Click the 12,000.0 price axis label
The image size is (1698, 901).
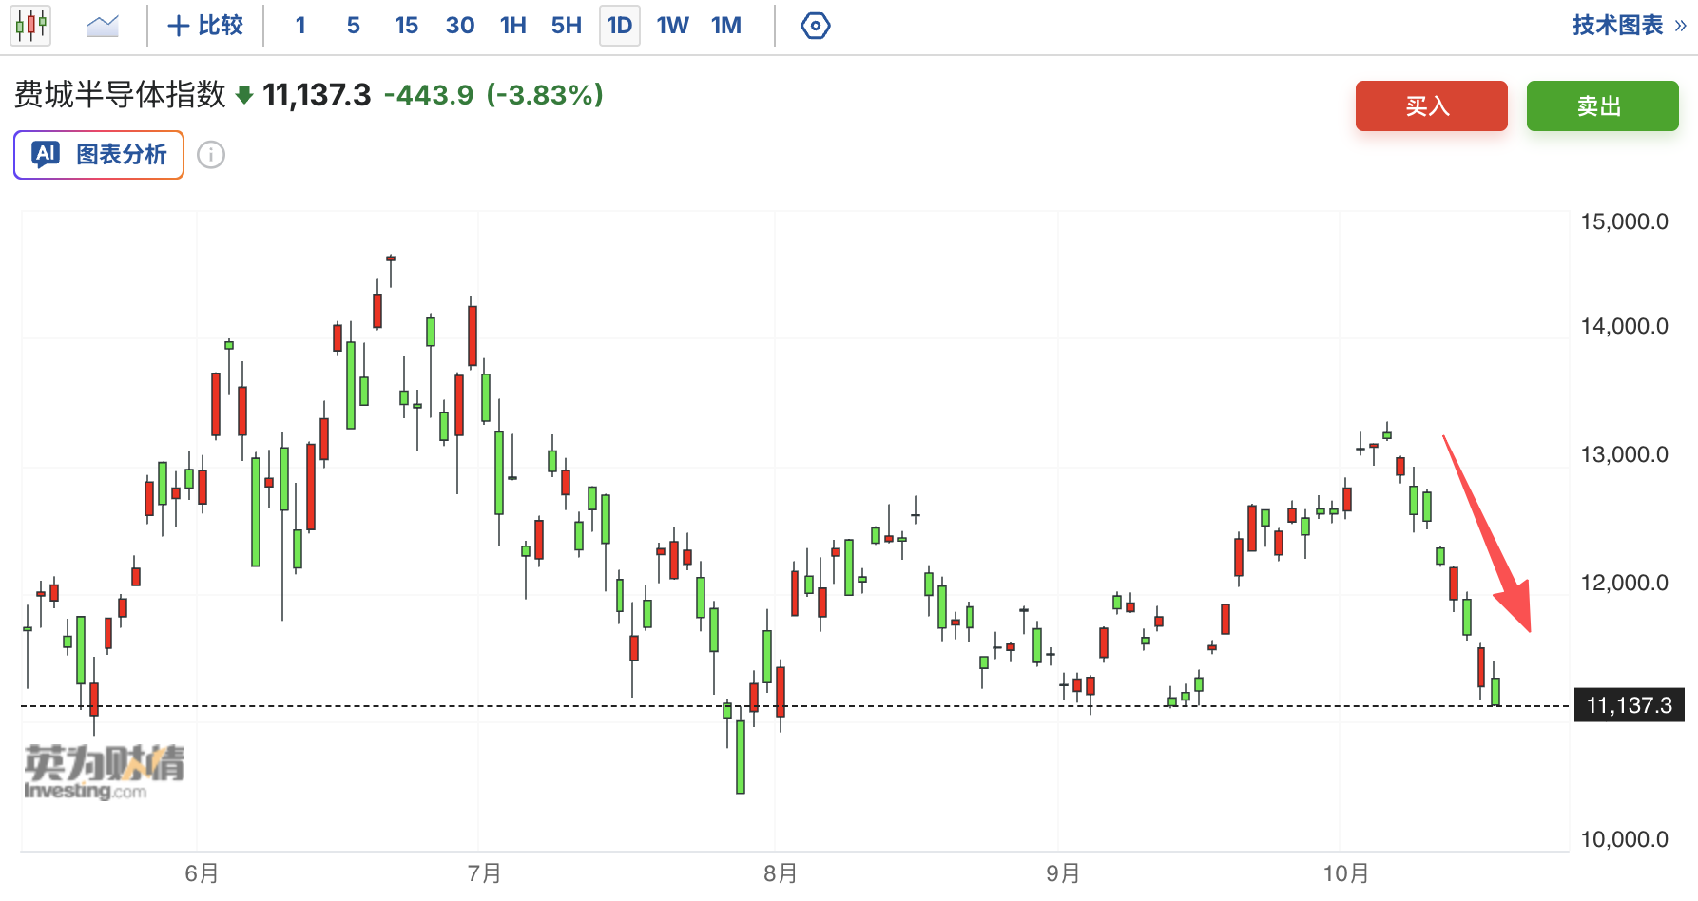(1624, 583)
